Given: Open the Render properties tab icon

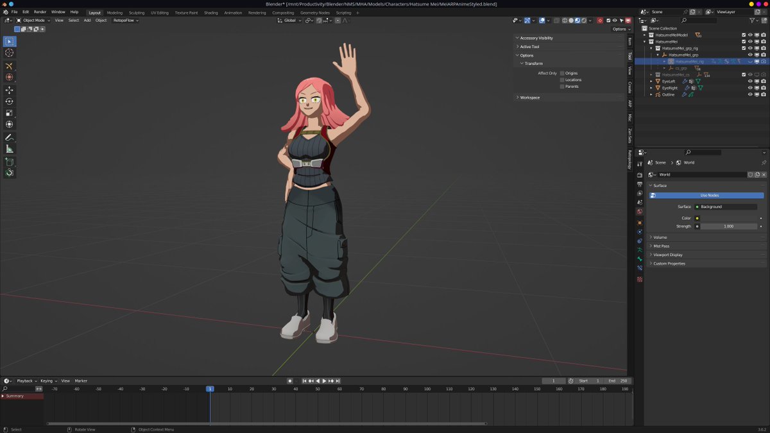Looking at the screenshot, I should [640, 174].
